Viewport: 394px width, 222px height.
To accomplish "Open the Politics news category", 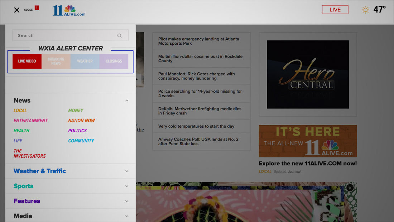I will point(77,131).
